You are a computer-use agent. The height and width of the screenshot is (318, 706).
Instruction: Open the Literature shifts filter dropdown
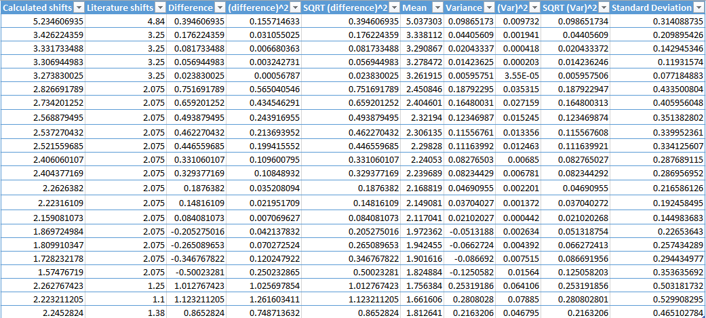(x=160, y=7)
